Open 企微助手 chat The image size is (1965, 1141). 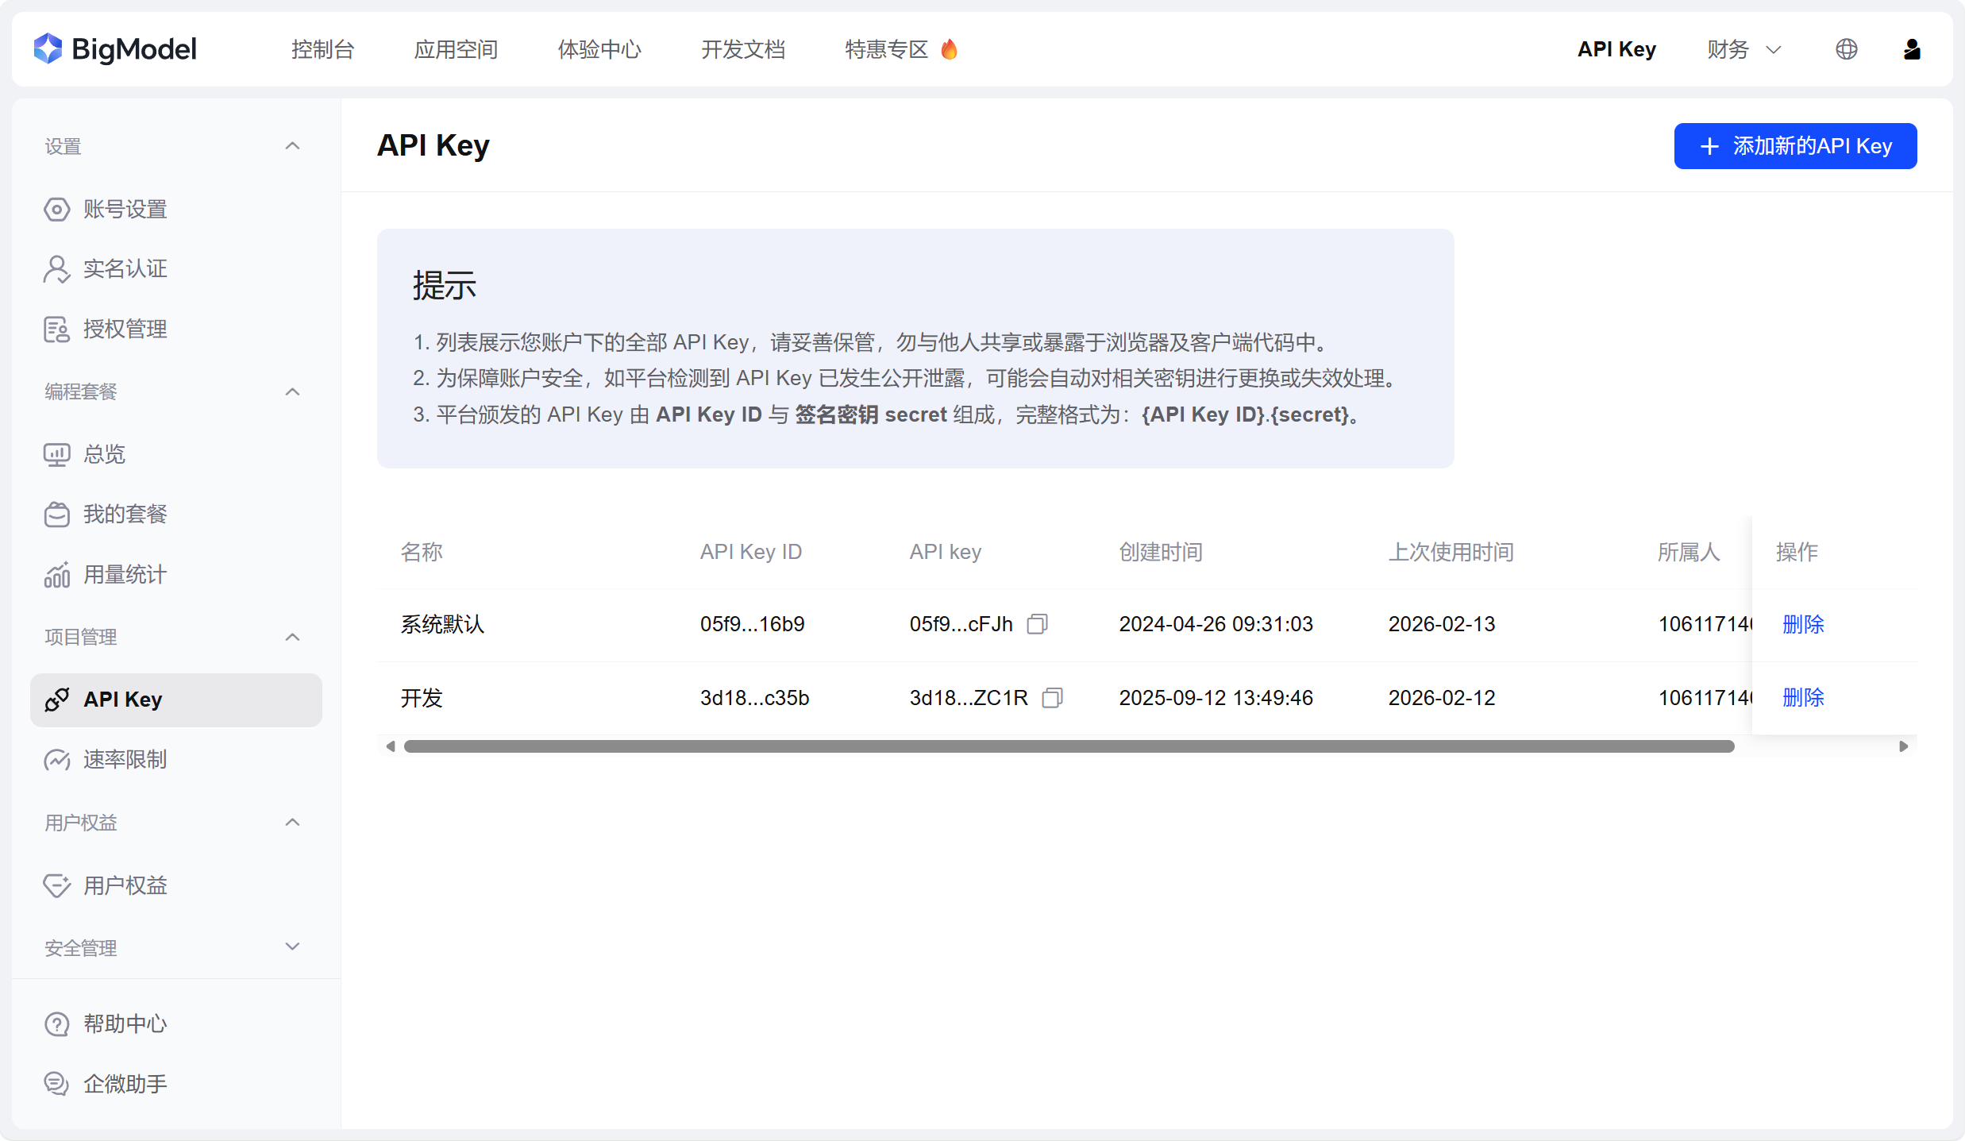[125, 1084]
